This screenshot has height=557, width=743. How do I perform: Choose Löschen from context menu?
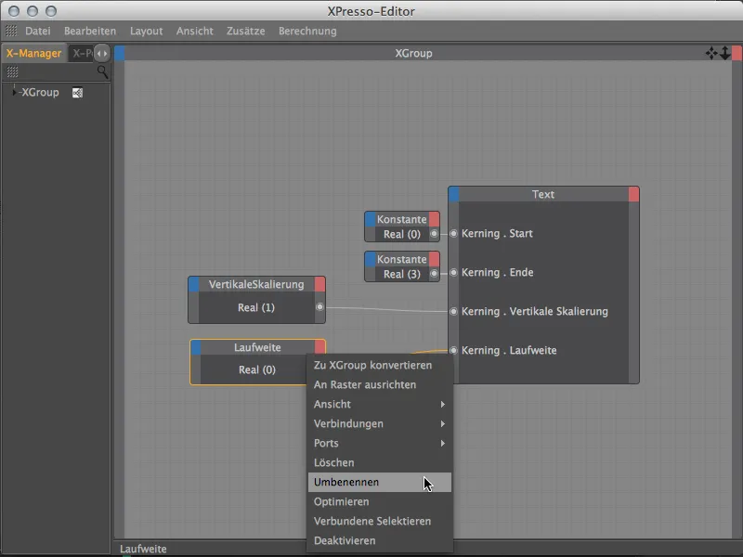[380, 462]
